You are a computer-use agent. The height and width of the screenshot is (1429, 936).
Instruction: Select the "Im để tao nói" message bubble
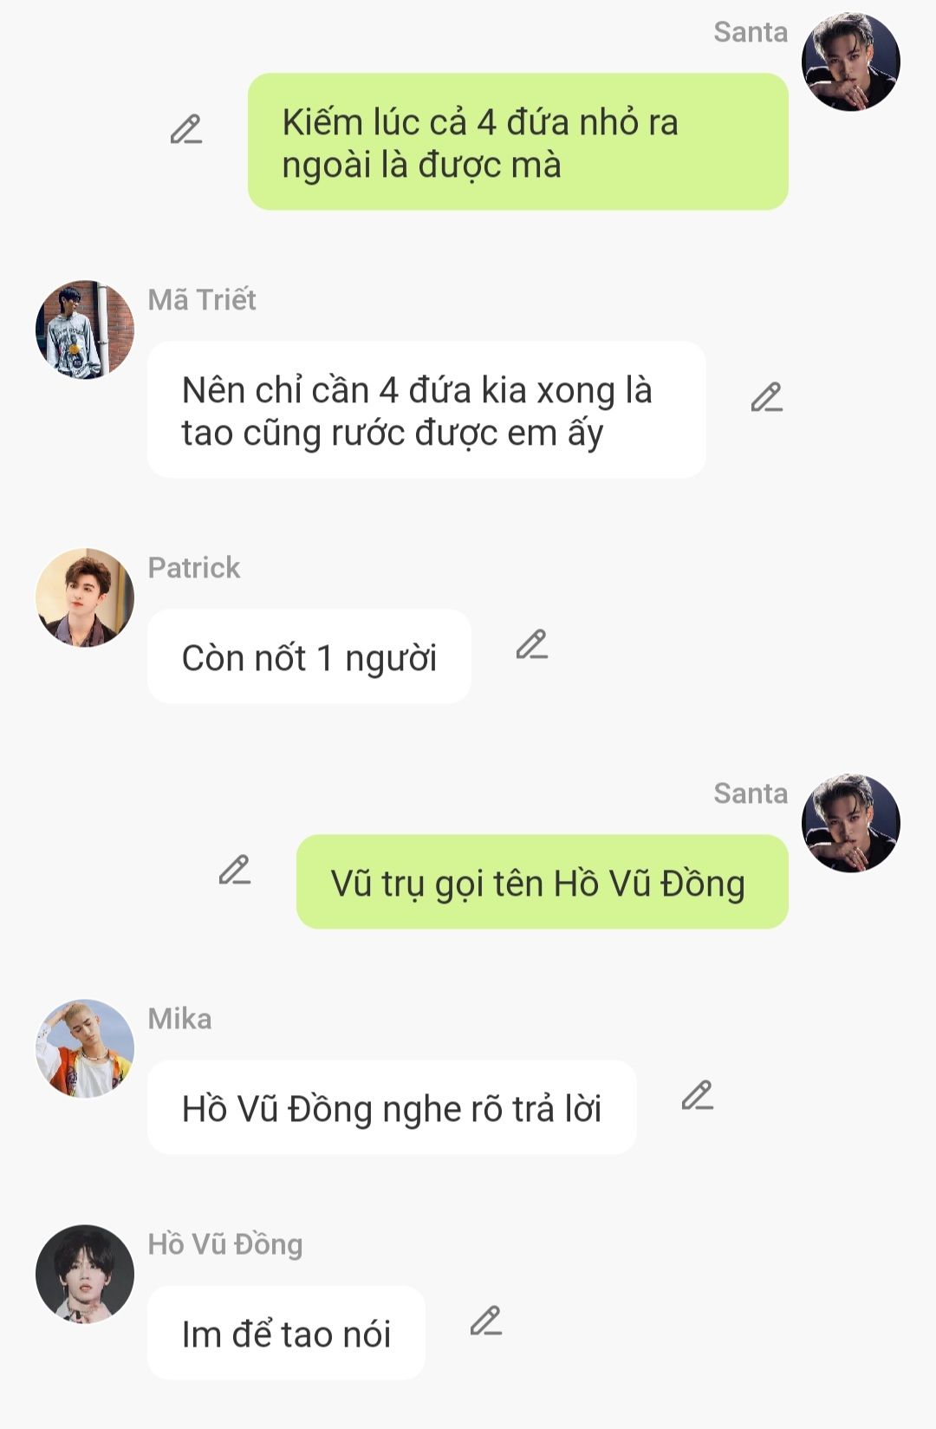[286, 1333]
